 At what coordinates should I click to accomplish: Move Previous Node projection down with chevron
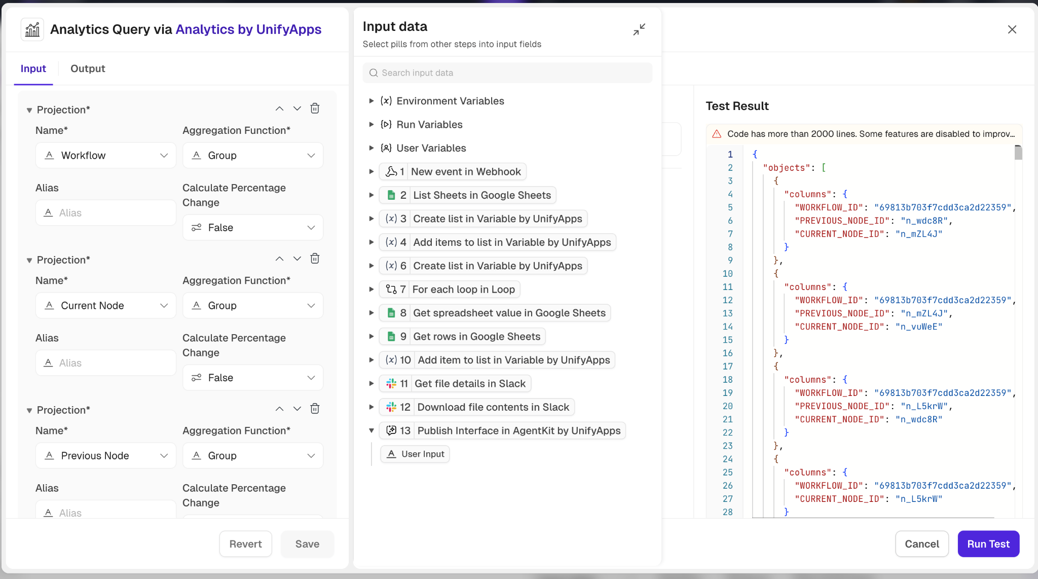[297, 409]
